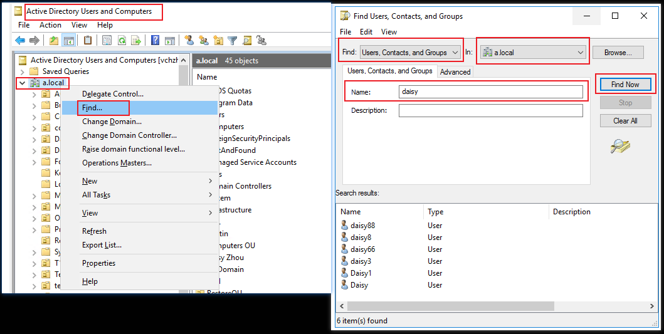Viewport: 664px width, 334px height.
Task: Open the 'In' a.local location dropdown
Action: pyautogui.click(x=533, y=53)
